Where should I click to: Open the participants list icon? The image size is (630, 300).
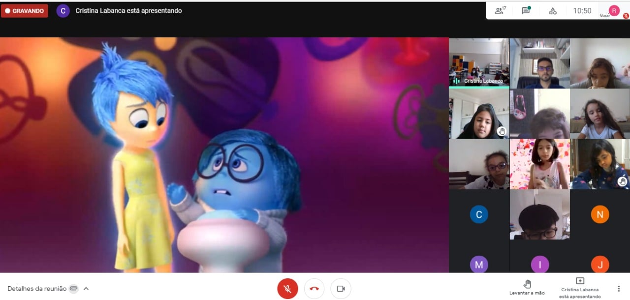pos(500,10)
